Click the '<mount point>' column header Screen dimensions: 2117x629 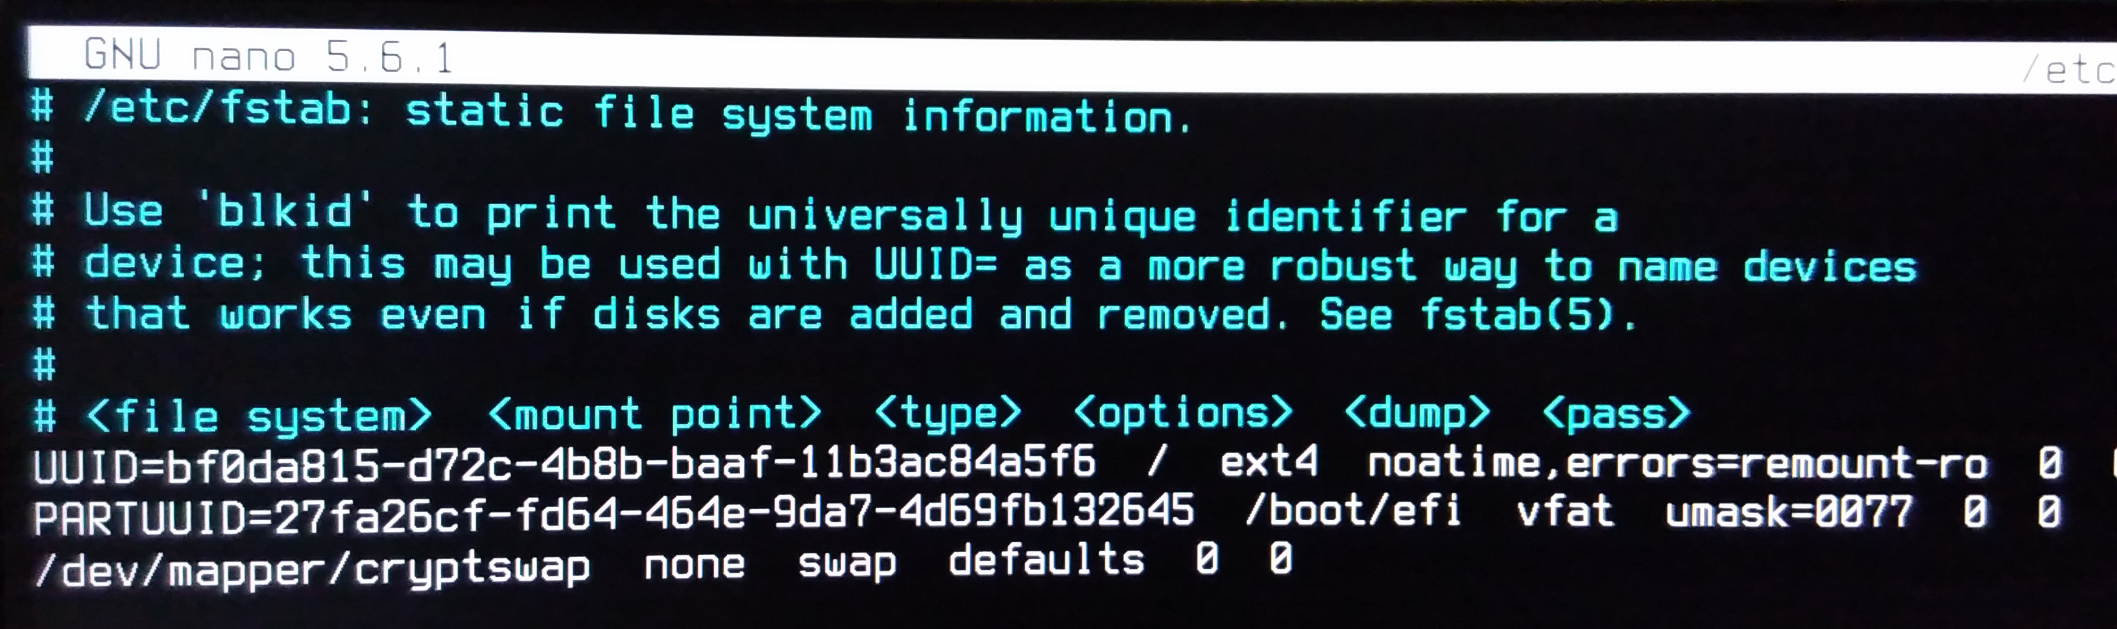pyautogui.click(x=655, y=413)
